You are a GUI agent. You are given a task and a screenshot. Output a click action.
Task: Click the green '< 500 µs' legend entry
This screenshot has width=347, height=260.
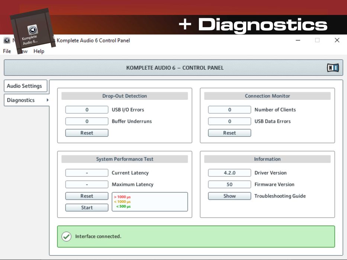pyautogui.click(x=123, y=206)
